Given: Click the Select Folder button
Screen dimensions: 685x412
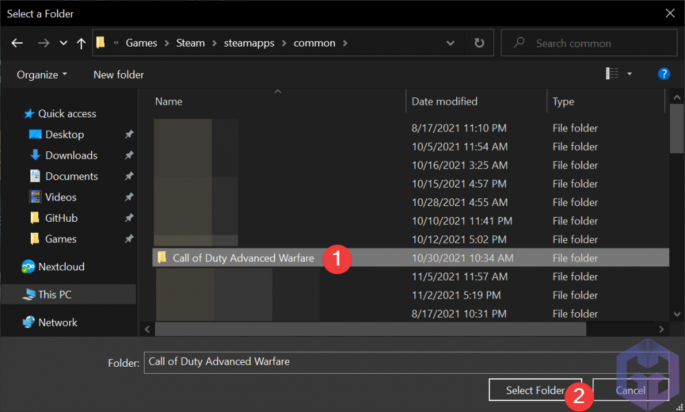Looking at the screenshot, I should [534, 390].
